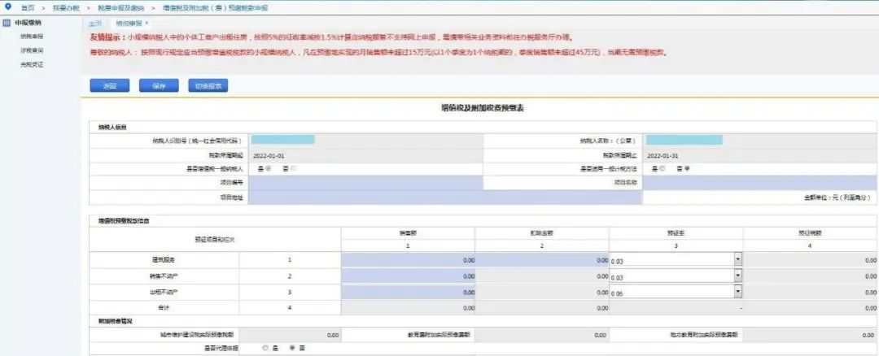Screen dimensions: 879x356
Task: Open the 申报缴纳 sidebar section
Action: (x=28, y=23)
